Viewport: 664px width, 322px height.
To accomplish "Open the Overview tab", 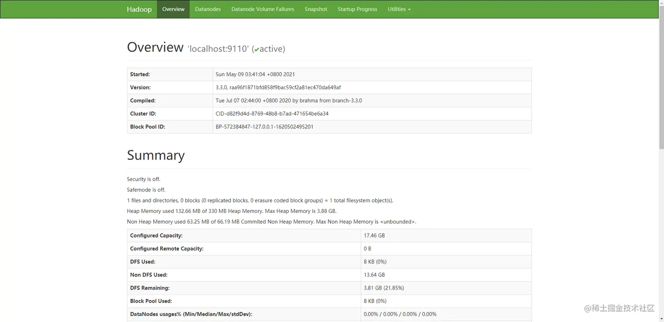I will 173,9.
